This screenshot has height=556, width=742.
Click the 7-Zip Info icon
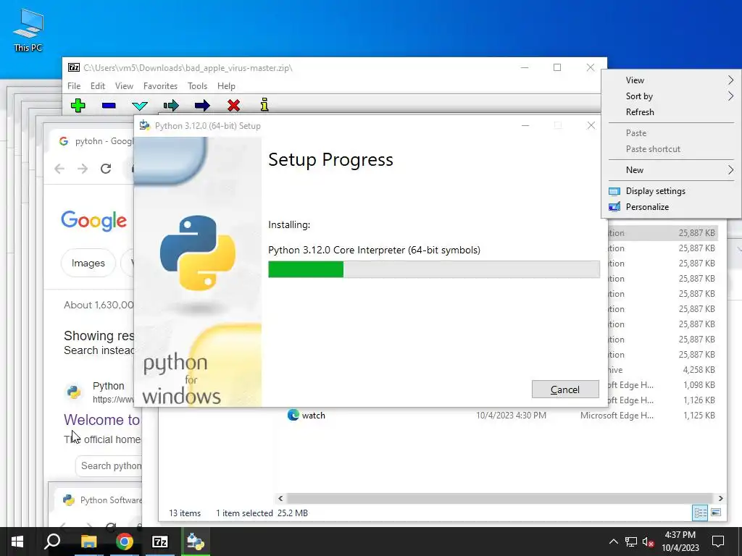point(264,104)
